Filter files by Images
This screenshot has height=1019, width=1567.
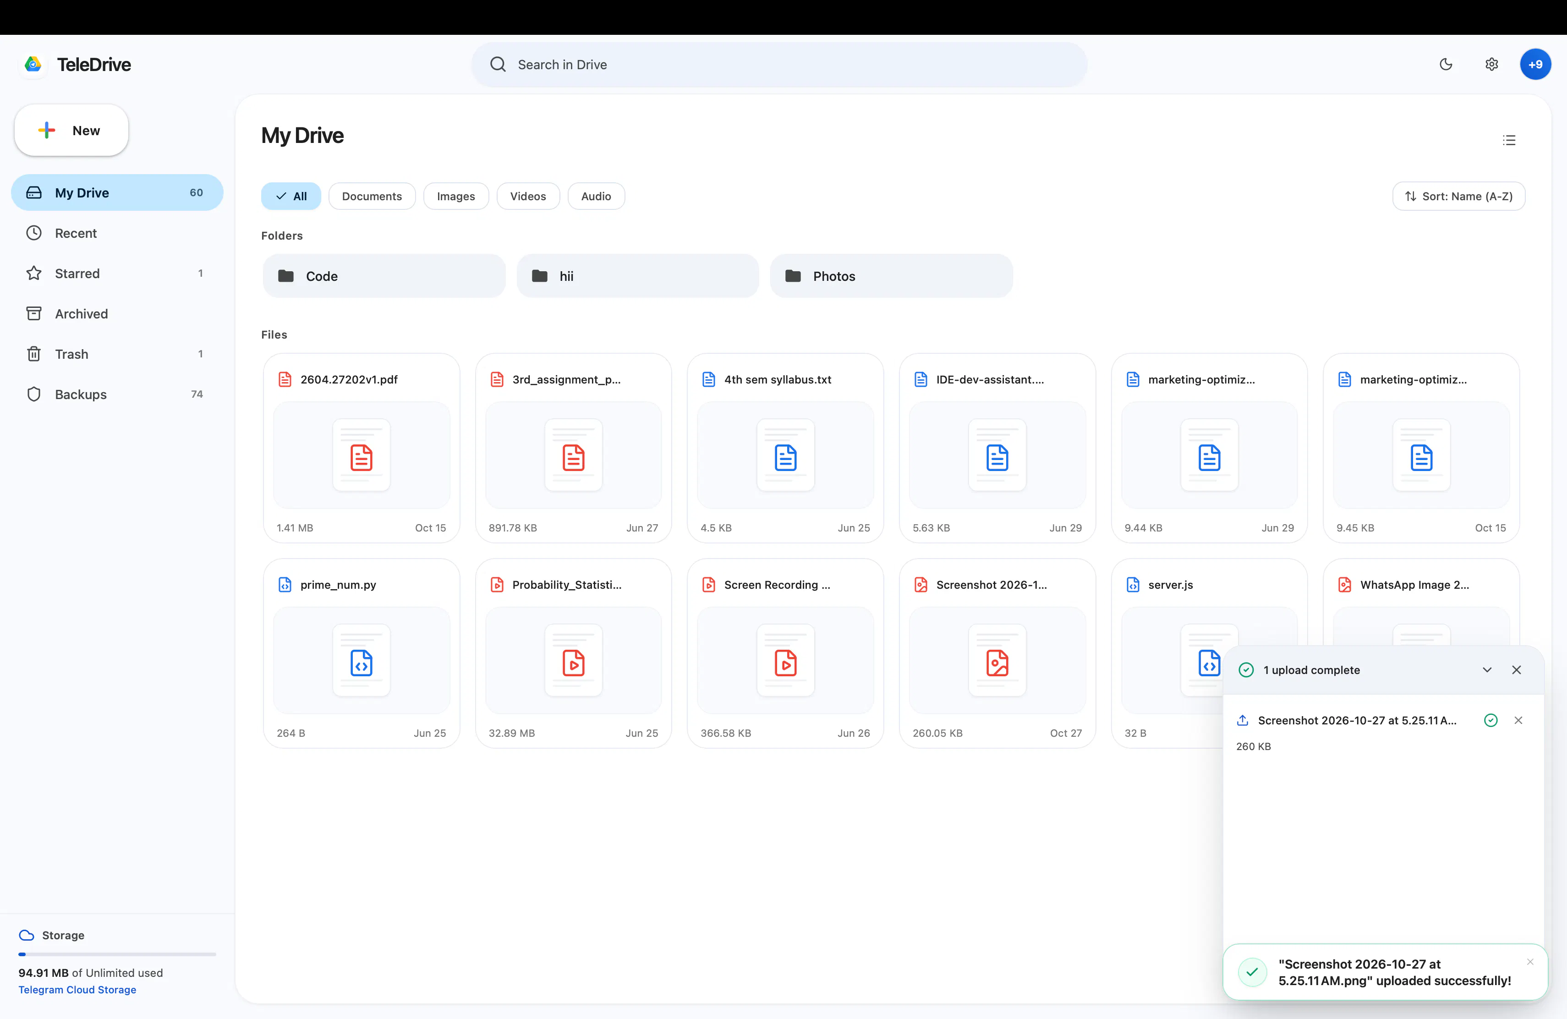coord(455,196)
